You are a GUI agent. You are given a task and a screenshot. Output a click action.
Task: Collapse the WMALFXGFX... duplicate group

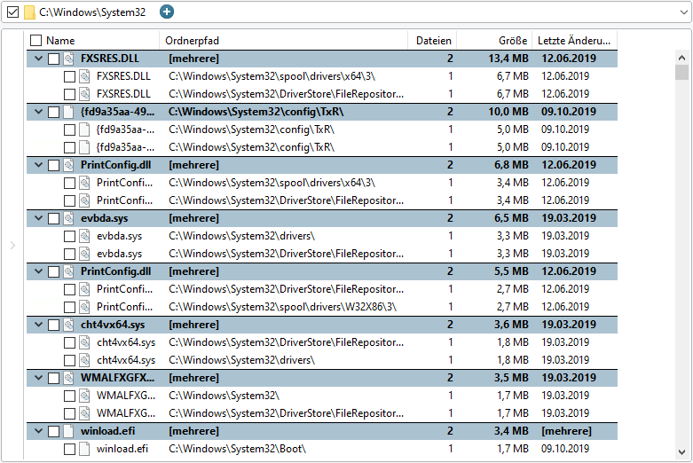click(38, 378)
